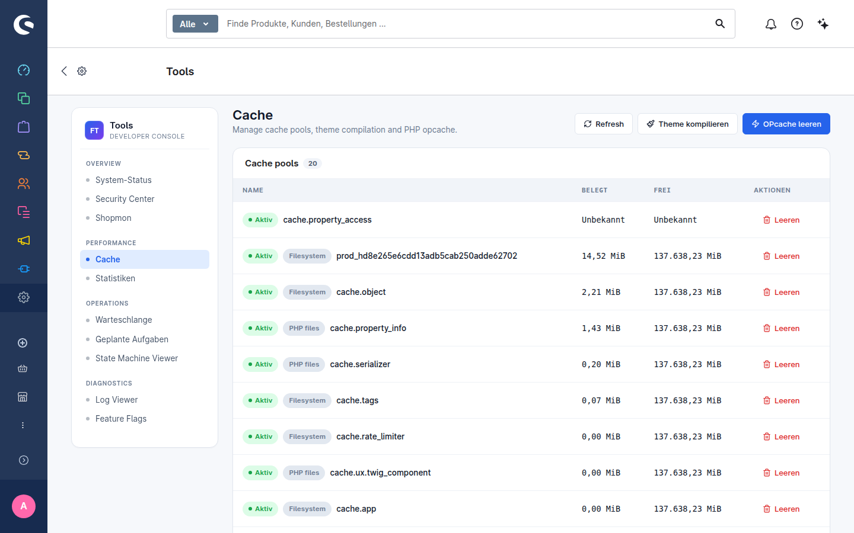The image size is (854, 533).
Task: Click Leeren for cache.app
Action: [x=781, y=509]
